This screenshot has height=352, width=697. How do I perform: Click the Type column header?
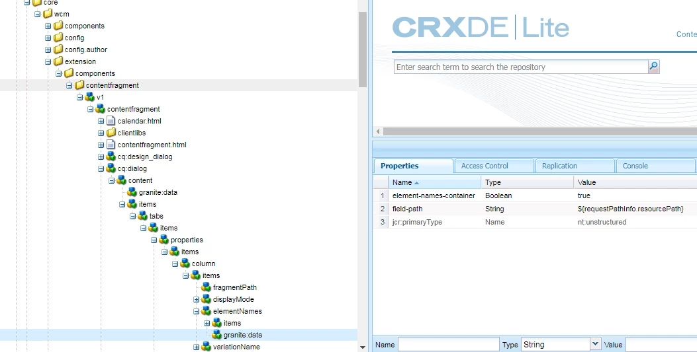coord(527,182)
